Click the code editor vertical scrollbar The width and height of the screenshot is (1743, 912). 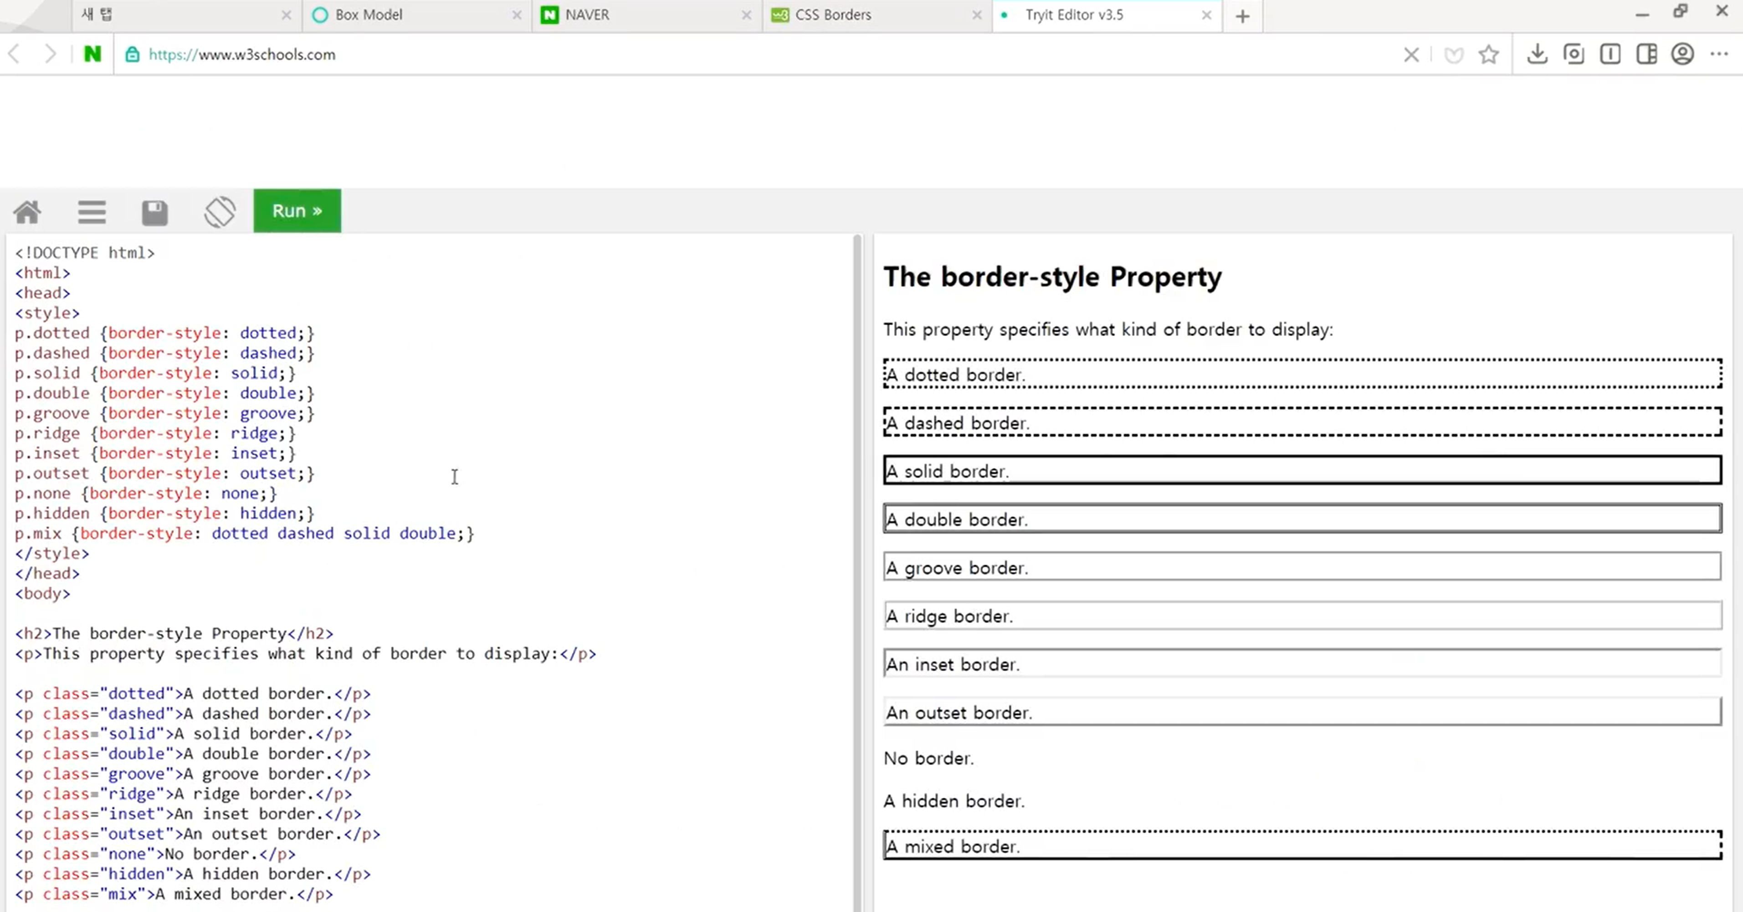(857, 541)
